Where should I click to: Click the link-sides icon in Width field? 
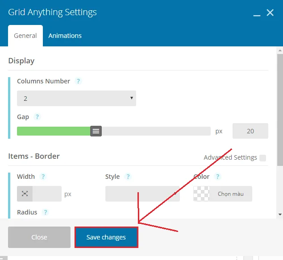click(x=25, y=194)
